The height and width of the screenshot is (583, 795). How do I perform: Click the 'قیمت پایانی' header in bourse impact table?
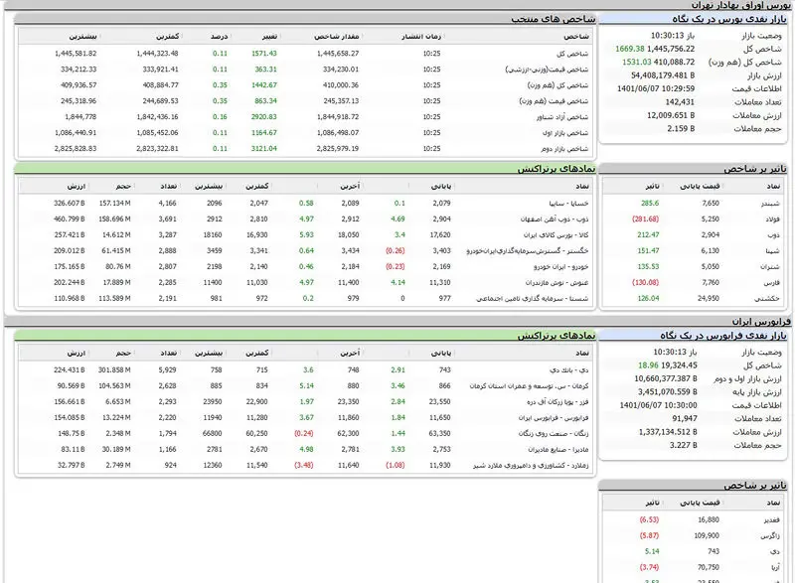[700, 187]
